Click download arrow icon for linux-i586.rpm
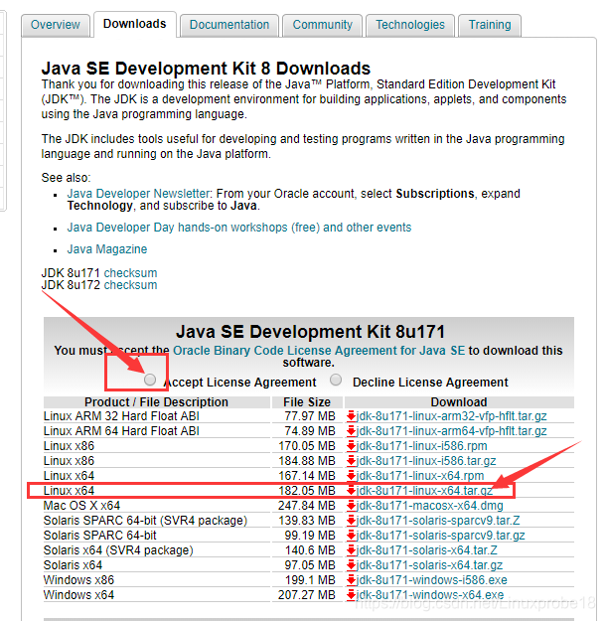 pos(351,446)
